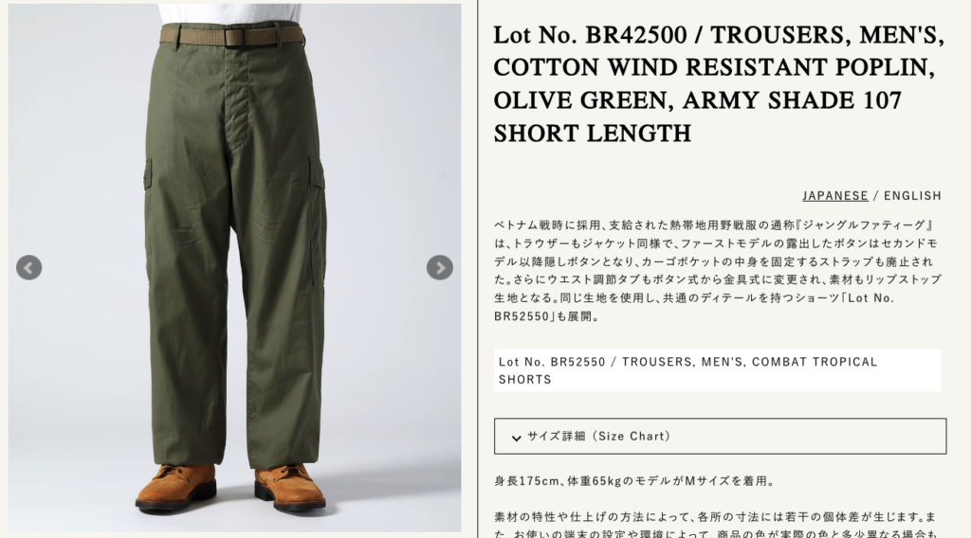Click the BR52550 mention in the Japanese paragraph
The image size is (971, 538).
522,316
